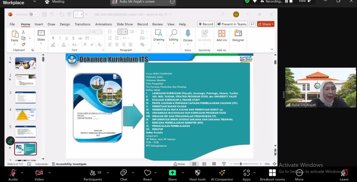The height and width of the screenshot is (182, 357).
Task: Switch to the Insert tab
Action: click(39, 24)
